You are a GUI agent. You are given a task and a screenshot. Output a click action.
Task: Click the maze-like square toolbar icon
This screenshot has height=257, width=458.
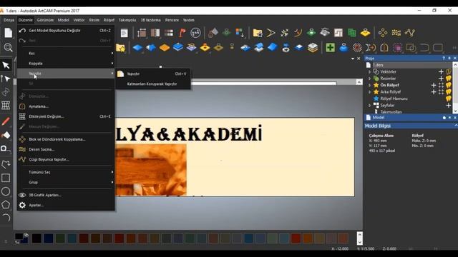(338, 33)
